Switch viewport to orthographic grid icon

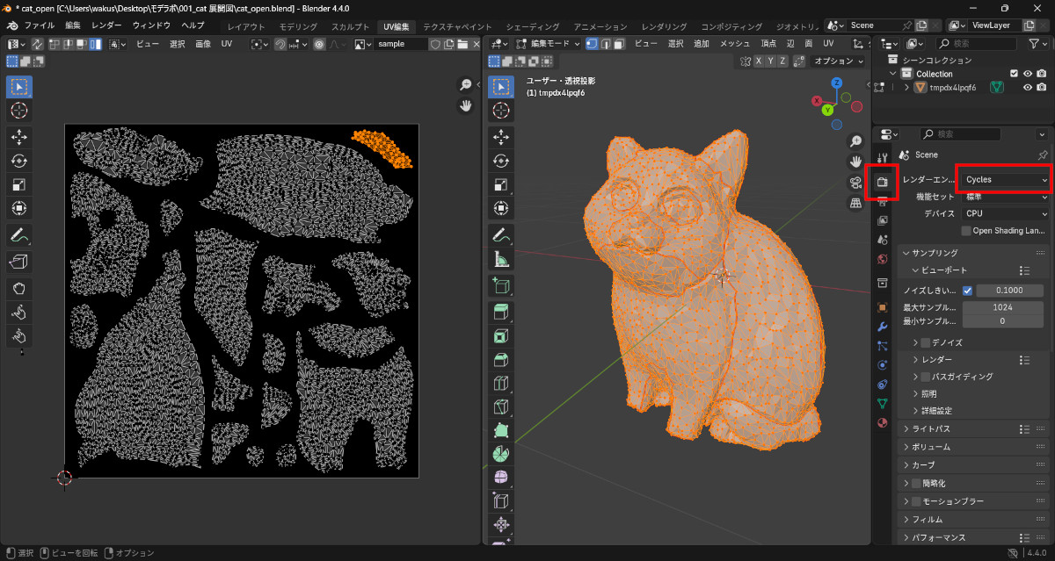(x=855, y=204)
